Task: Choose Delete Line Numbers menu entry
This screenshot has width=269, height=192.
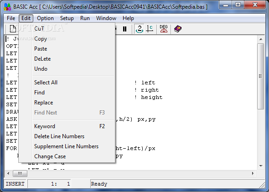Action: (67, 136)
